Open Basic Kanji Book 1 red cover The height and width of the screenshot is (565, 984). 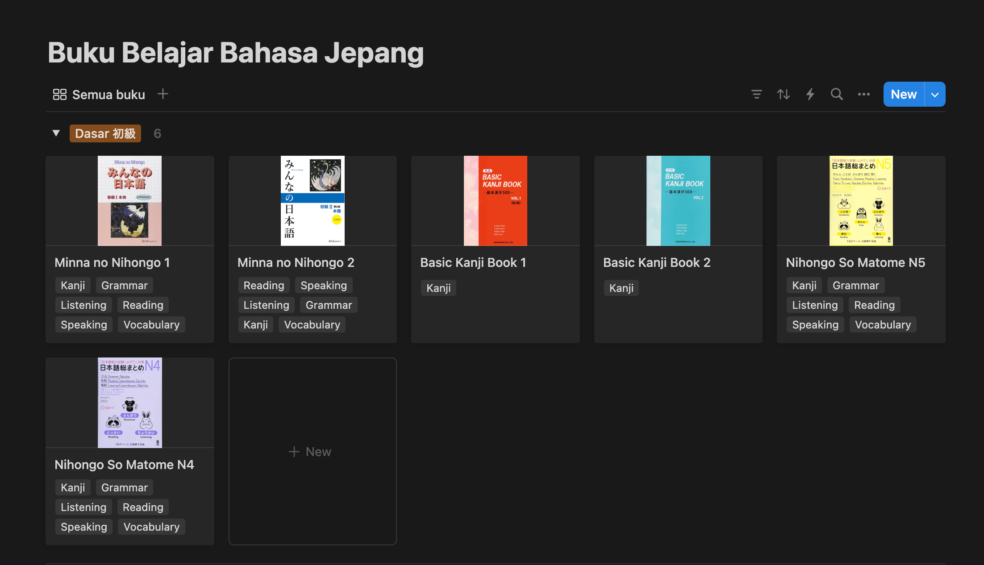(496, 200)
